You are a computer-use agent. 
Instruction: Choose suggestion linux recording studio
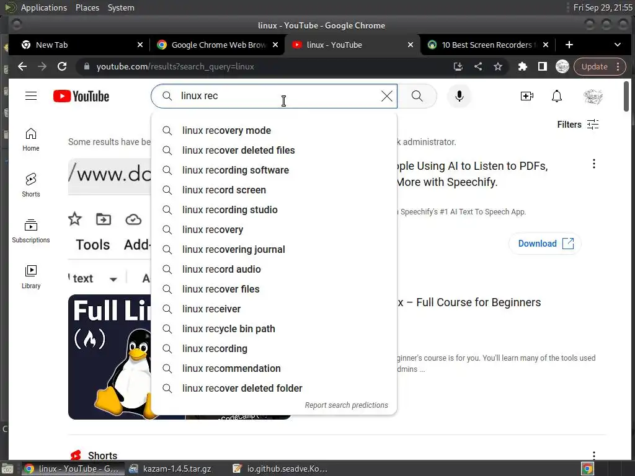point(273,209)
